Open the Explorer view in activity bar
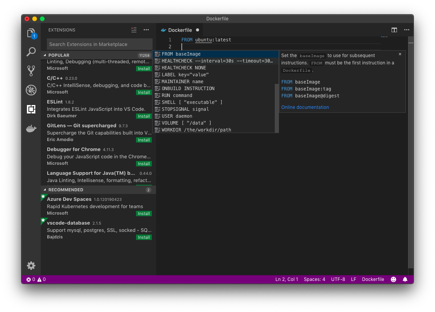Viewport: 435px width, 312px height. [32, 33]
